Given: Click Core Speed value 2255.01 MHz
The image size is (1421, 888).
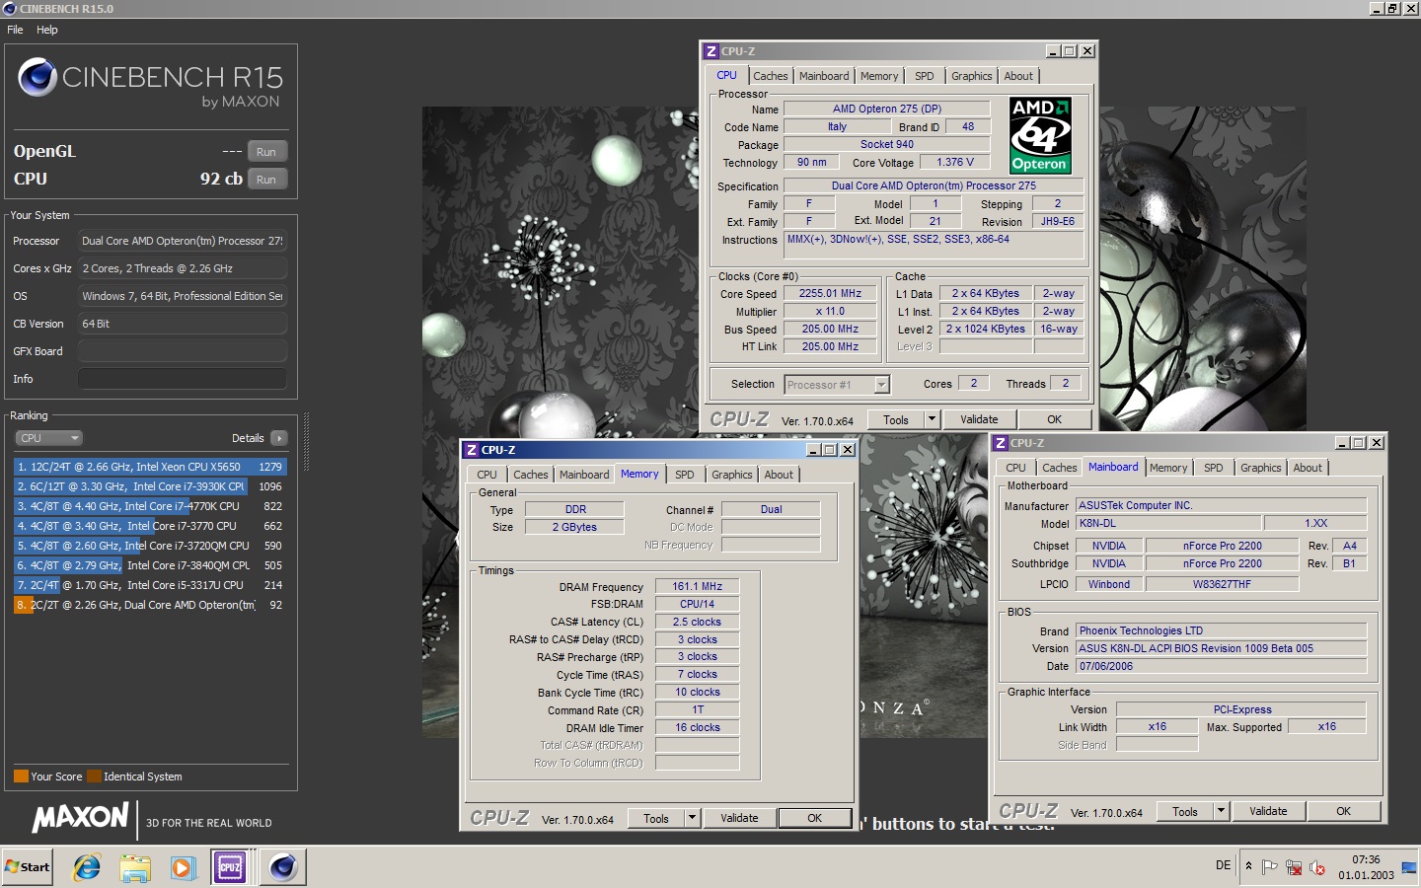Looking at the screenshot, I should pos(831,294).
